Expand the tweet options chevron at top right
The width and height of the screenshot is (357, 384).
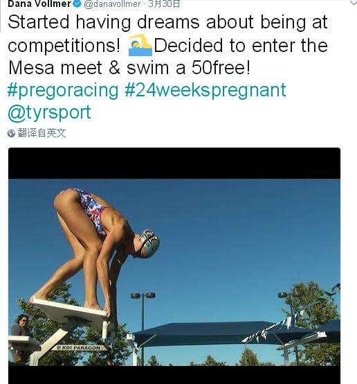pos(354,3)
